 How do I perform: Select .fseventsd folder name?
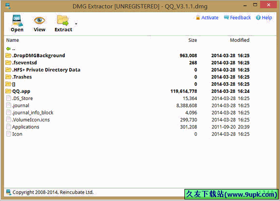pos(24,63)
